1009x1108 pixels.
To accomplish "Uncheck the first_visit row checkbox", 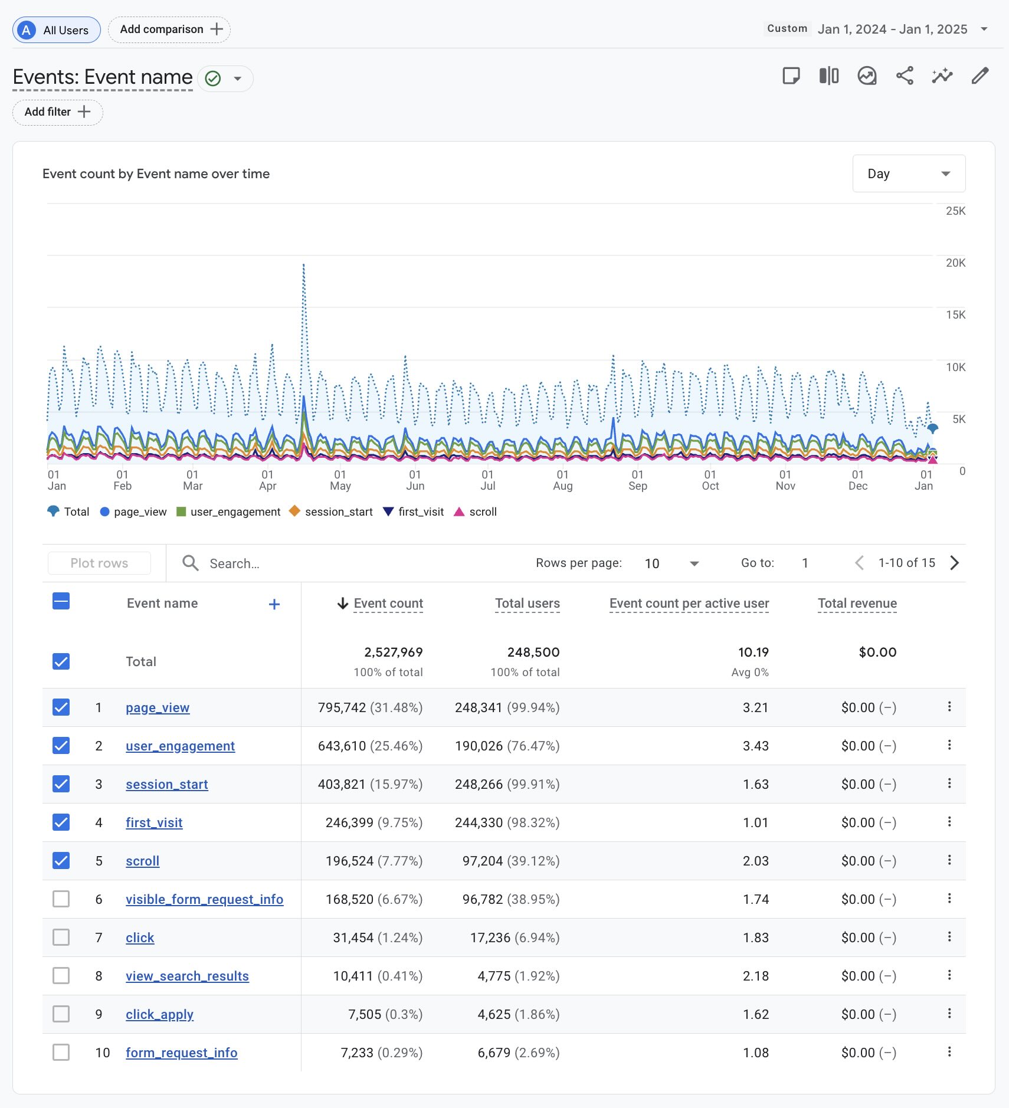I will click(x=61, y=822).
